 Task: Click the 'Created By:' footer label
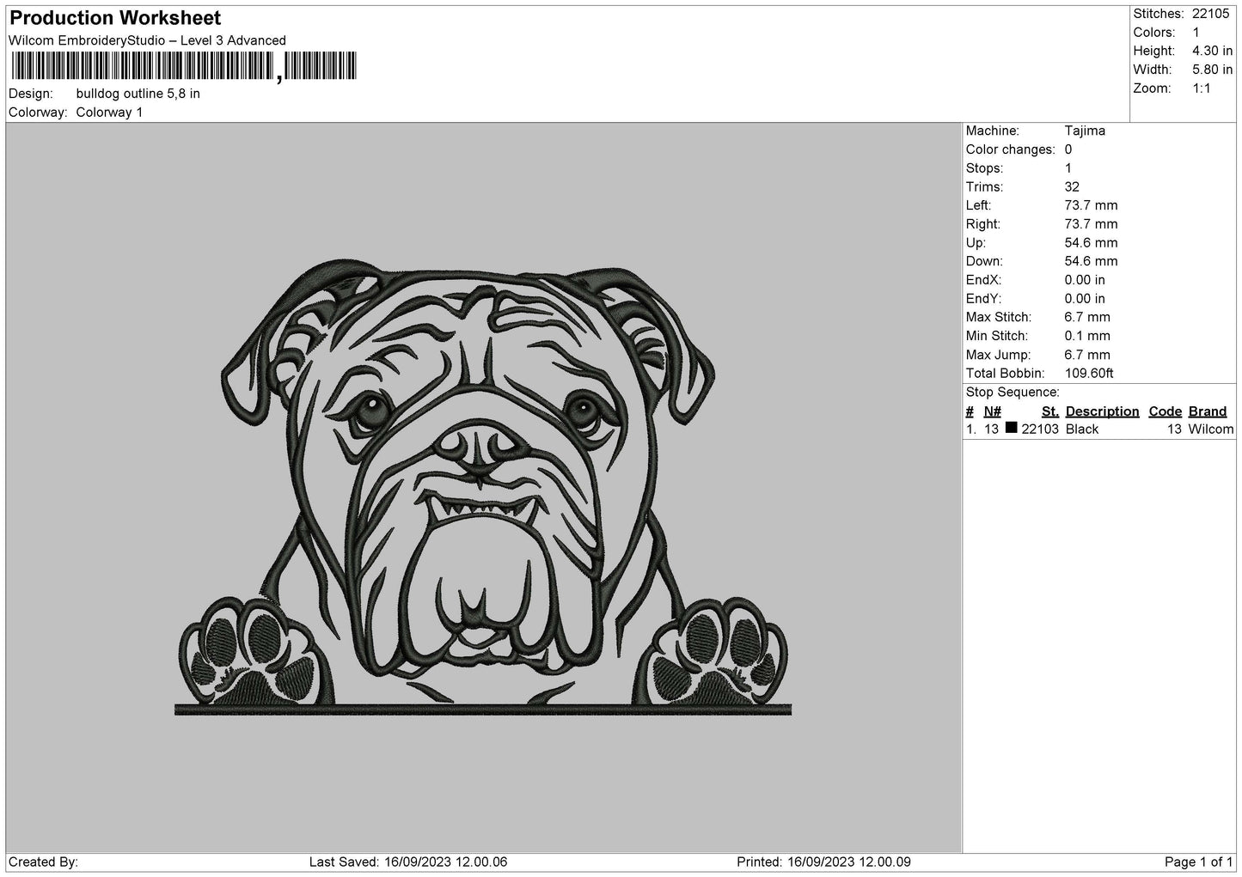(43, 862)
